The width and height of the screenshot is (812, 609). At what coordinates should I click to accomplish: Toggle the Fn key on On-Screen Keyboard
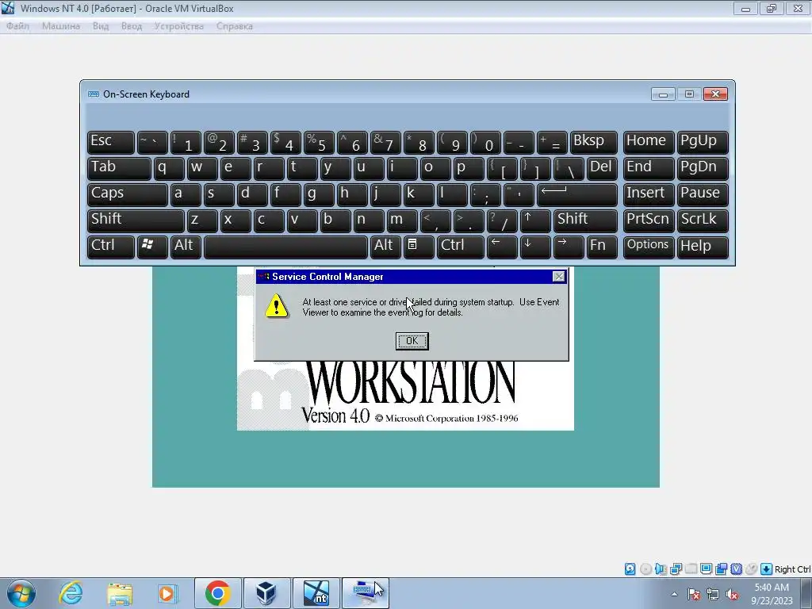602,247
